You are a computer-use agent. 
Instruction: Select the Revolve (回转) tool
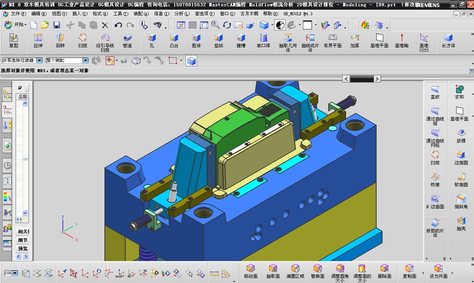60,40
